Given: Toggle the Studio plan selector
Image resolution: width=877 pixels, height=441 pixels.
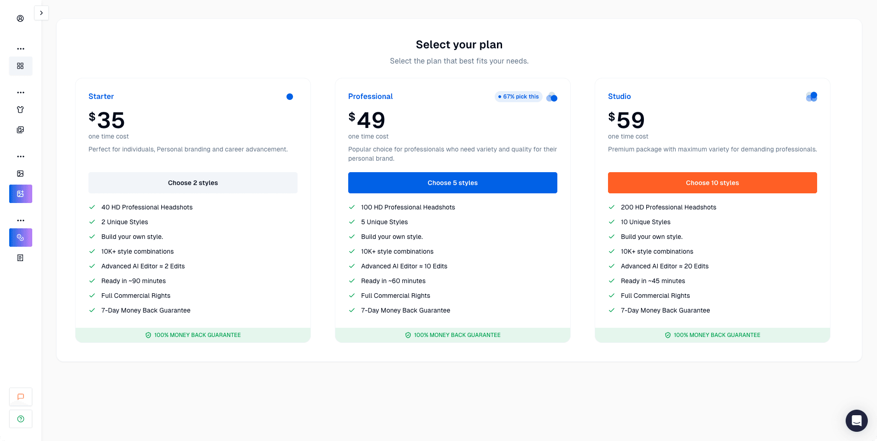Looking at the screenshot, I should [811, 97].
